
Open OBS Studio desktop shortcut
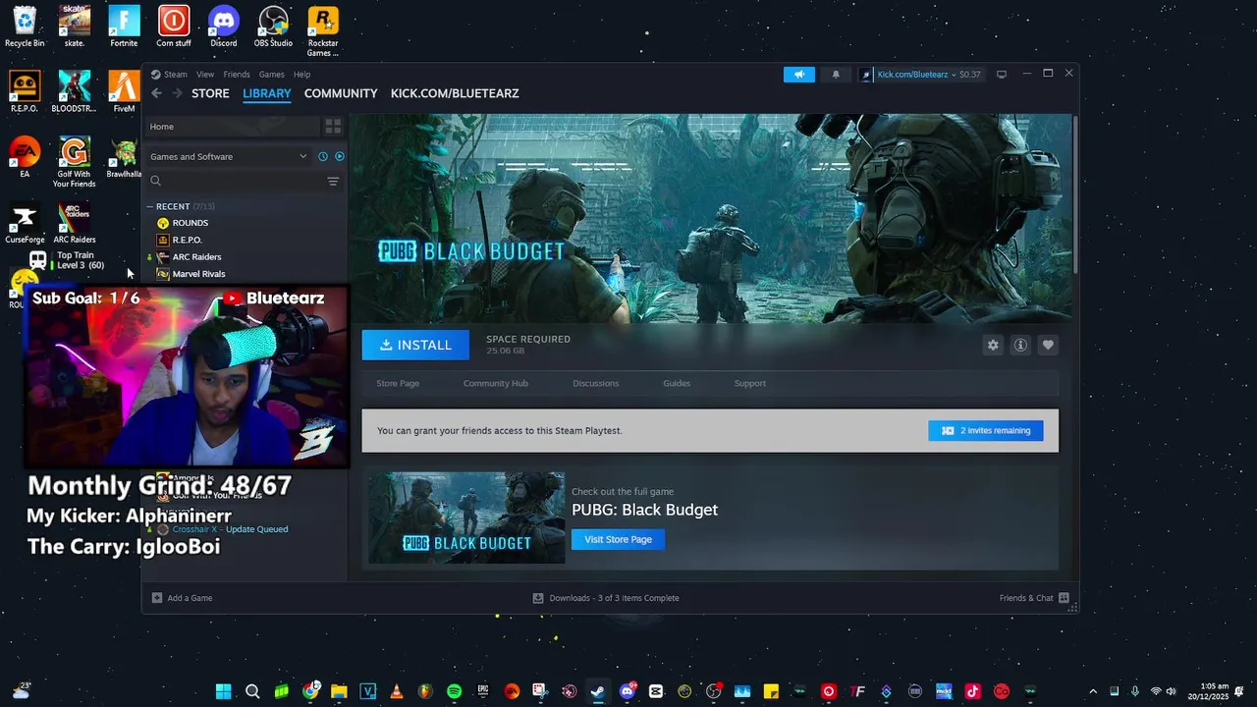click(273, 27)
